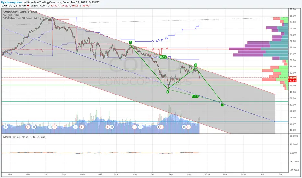The width and height of the screenshot is (302, 178).
Task: Select the BATS:COP symbol header text
Action: (7, 6)
